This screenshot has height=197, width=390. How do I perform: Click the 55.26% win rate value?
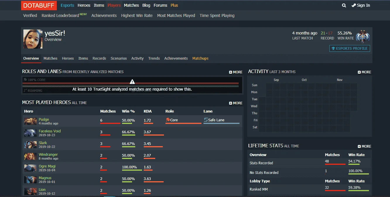pyautogui.click(x=345, y=33)
